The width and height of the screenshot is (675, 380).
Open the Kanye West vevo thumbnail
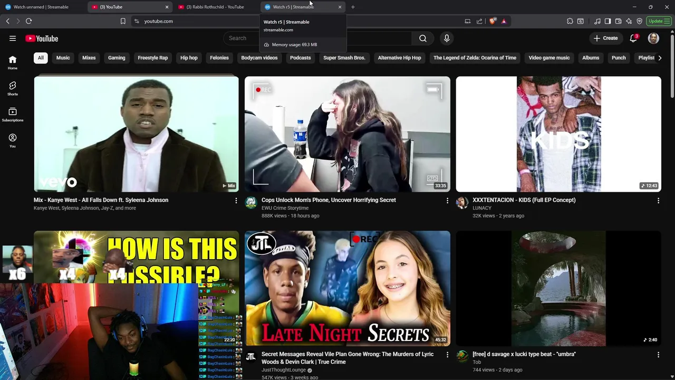[x=136, y=134]
